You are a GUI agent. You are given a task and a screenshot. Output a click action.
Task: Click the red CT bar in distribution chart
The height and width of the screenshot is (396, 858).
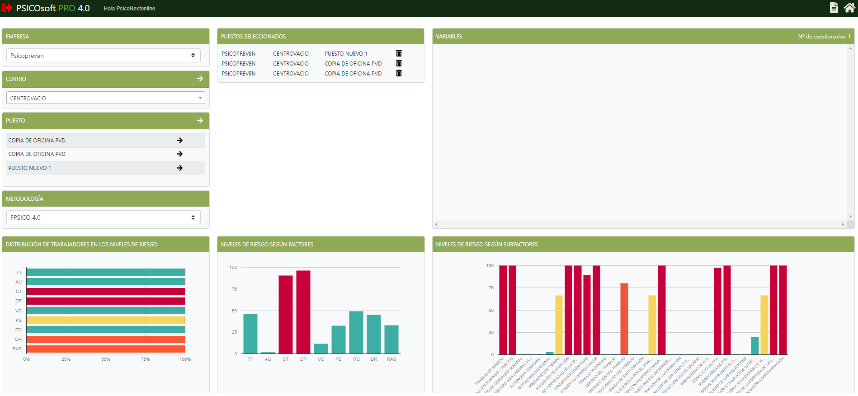click(x=106, y=292)
